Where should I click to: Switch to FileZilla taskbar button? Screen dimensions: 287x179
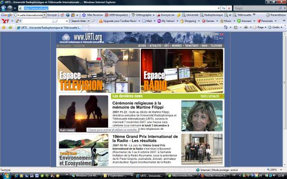[214, 176]
